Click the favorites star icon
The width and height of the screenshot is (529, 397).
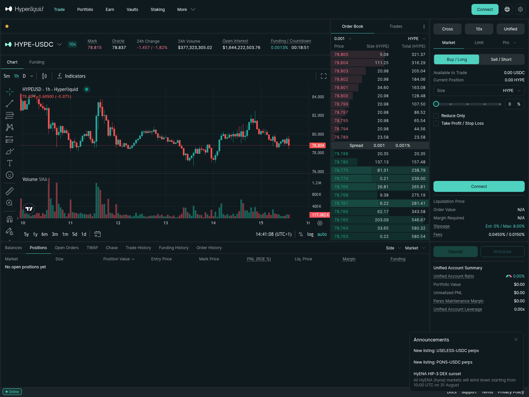(x=7, y=26)
